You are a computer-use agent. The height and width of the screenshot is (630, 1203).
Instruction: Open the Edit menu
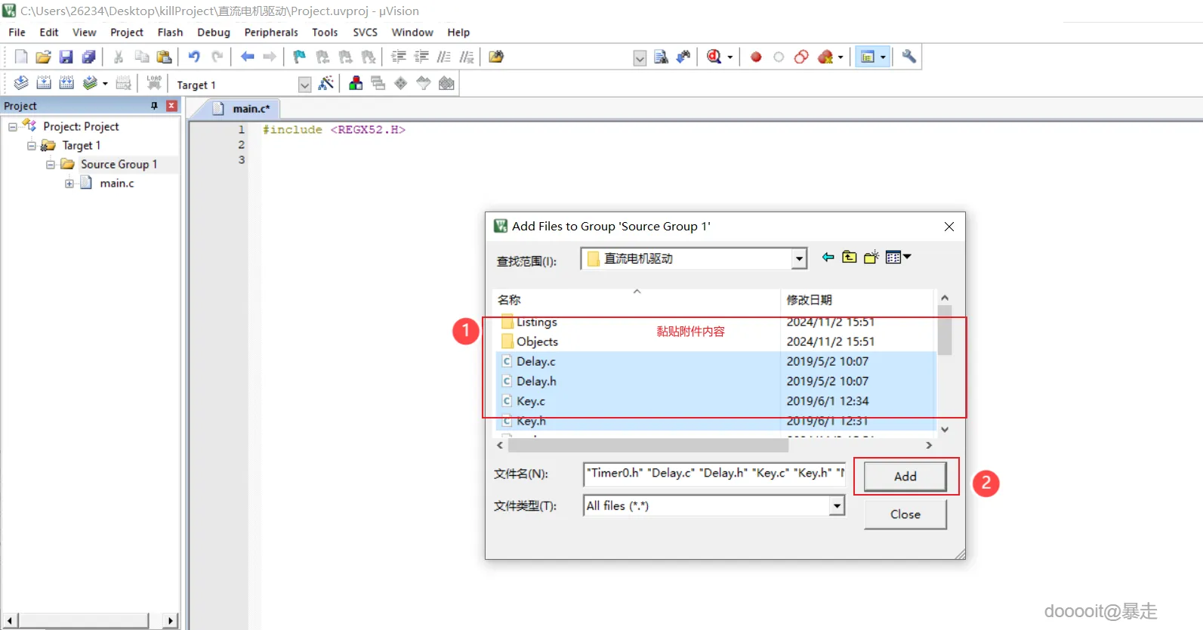click(x=49, y=32)
